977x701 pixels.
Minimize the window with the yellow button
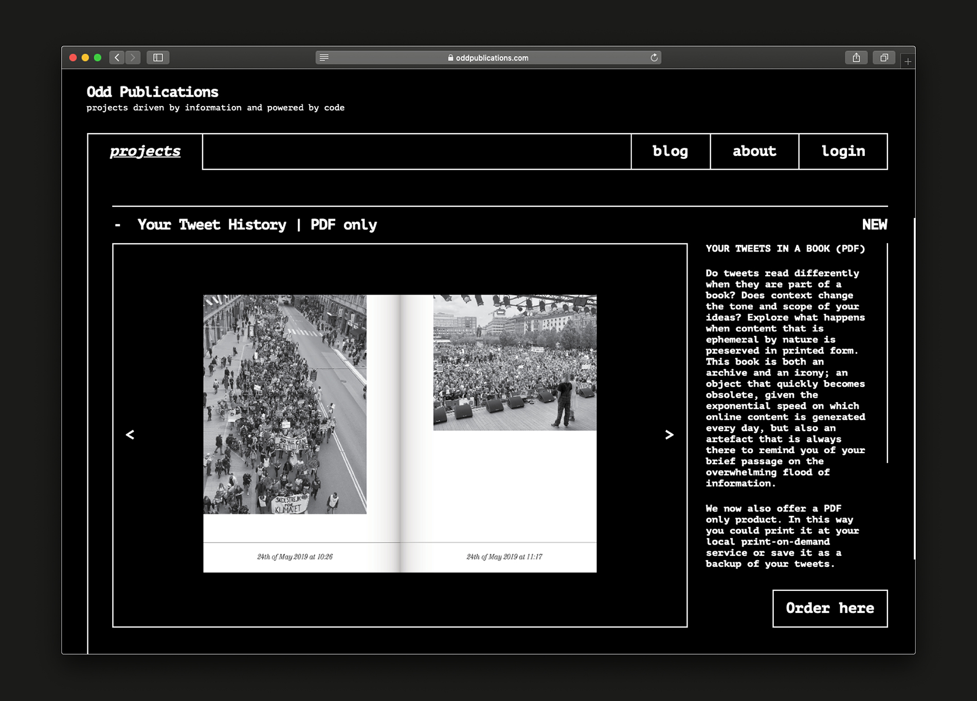click(x=85, y=58)
